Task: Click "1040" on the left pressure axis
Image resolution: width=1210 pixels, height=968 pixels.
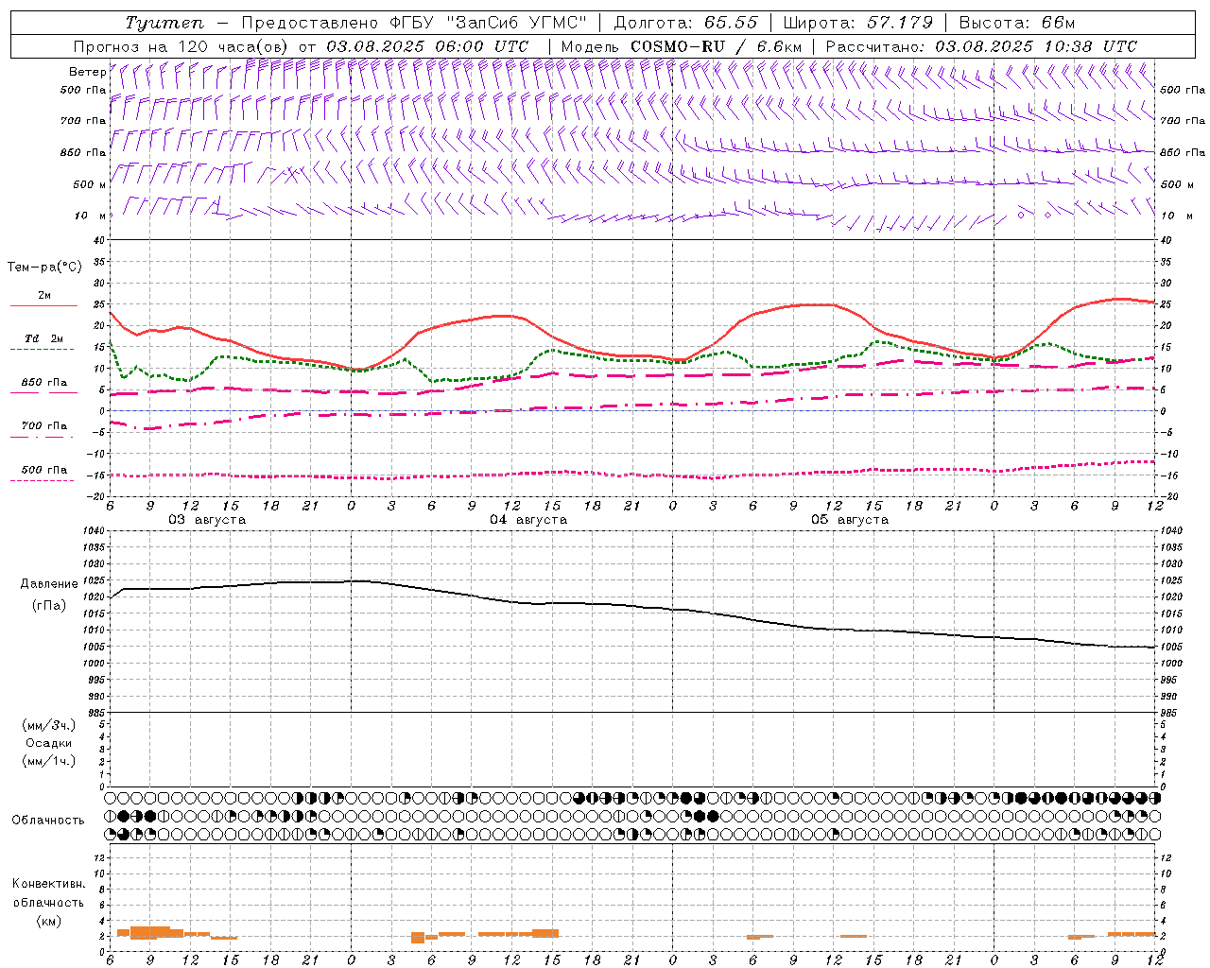Action: coord(92,531)
